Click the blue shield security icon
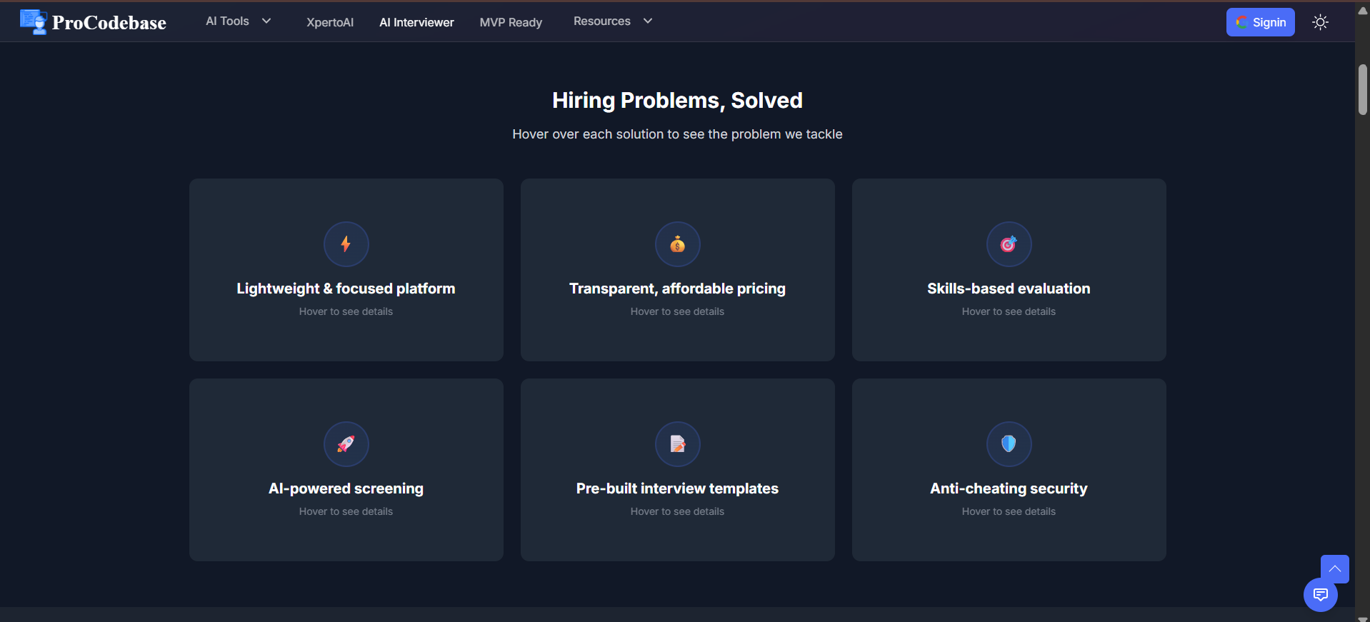The image size is (1370, 622). (1009, 444)
